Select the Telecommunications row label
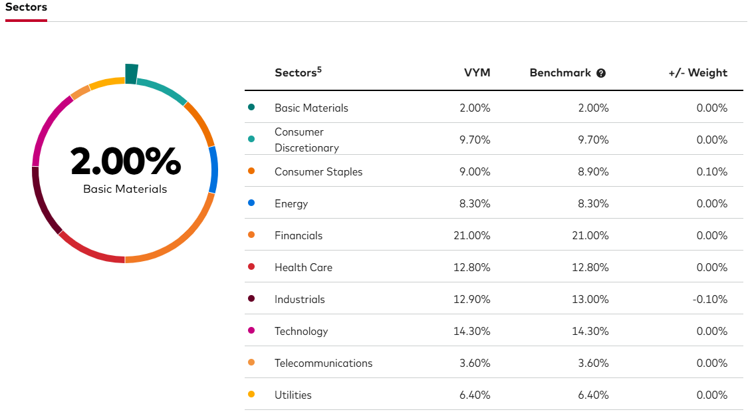This screenshot has height=416, width=748. pyautogui.click(x=323, y=363)
